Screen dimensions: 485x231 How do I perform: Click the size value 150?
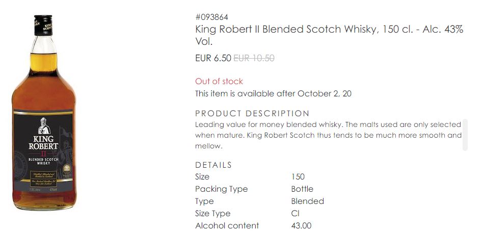coord(298,177)
